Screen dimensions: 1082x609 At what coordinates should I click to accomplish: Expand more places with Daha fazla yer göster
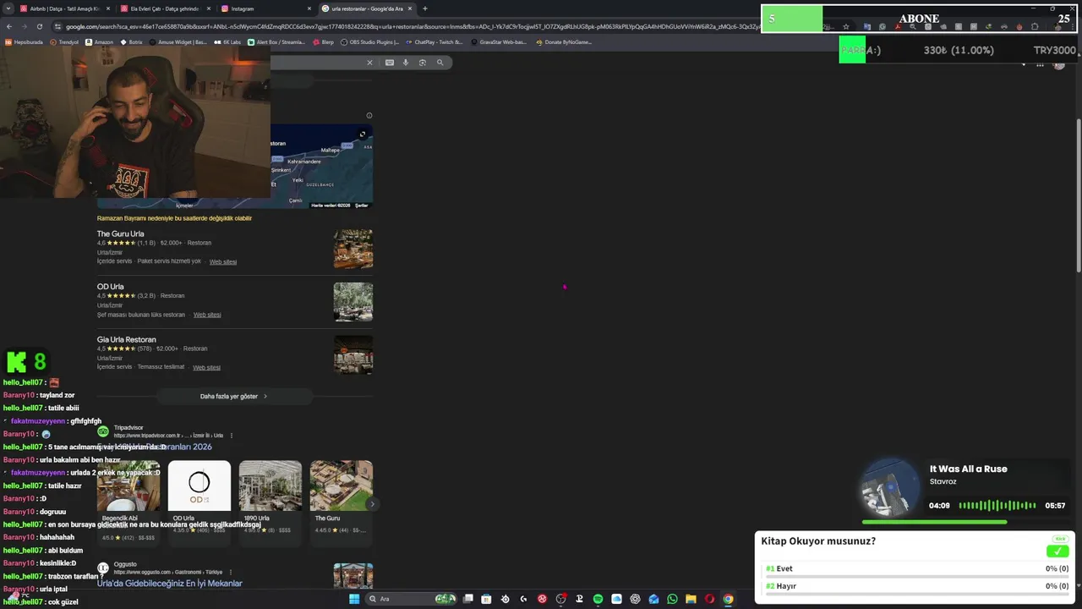[233, 396]
